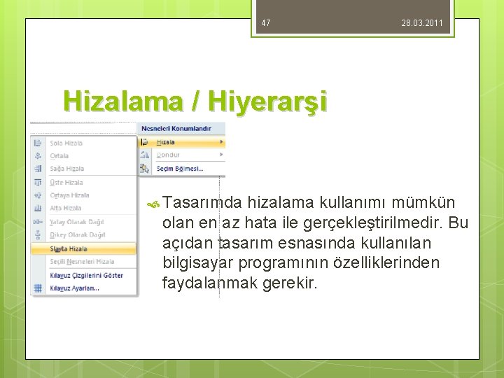Click the slide title Hizalama / Hiyerarşi

coord(195,101)
